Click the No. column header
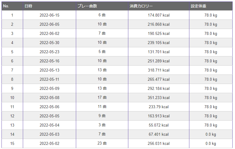Screen dimensions: 235x149 (12, 6)
